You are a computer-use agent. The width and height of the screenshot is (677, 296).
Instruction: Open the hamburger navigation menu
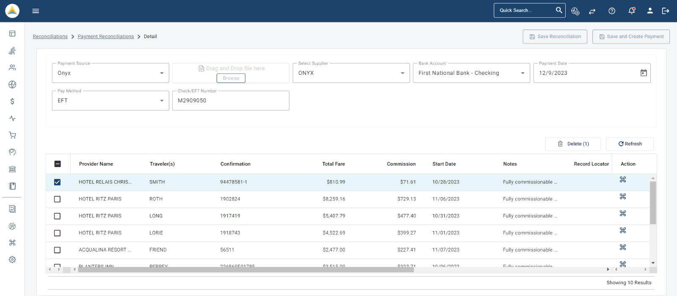pyautogui.click(x=36, y=11)
